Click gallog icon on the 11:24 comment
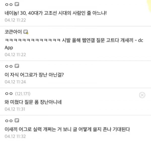The width and height of the screenshot is (151, 142). 17,66
